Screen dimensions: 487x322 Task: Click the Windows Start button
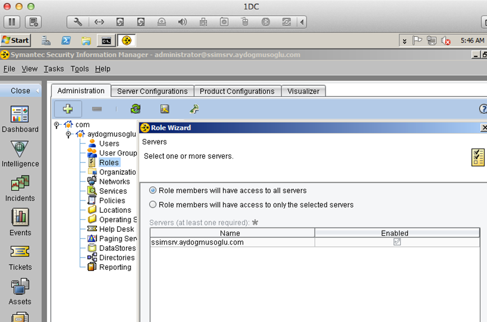(16, 40)
